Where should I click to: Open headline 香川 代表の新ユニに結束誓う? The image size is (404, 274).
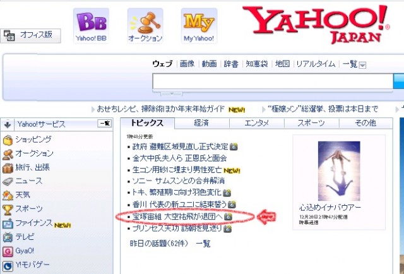tap(179, 205)
